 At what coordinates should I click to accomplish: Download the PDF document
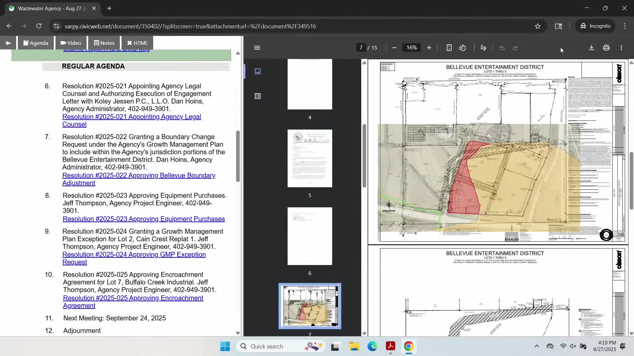click(x=591, y=48)
